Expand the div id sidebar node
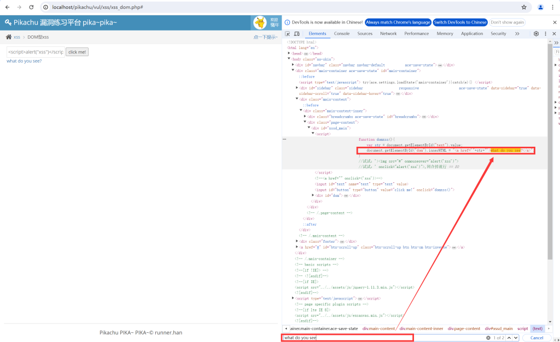 coord(297,88)
